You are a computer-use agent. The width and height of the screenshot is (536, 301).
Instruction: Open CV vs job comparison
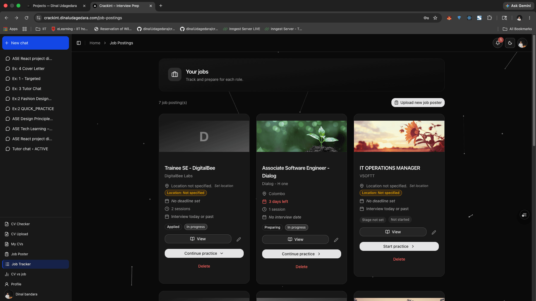(x=35, y=274)
